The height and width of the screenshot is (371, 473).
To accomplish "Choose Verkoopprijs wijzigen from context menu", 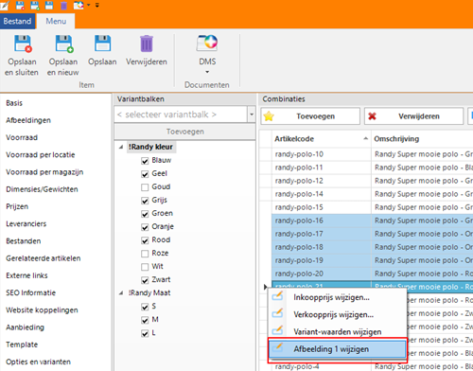I will [338, 314].
